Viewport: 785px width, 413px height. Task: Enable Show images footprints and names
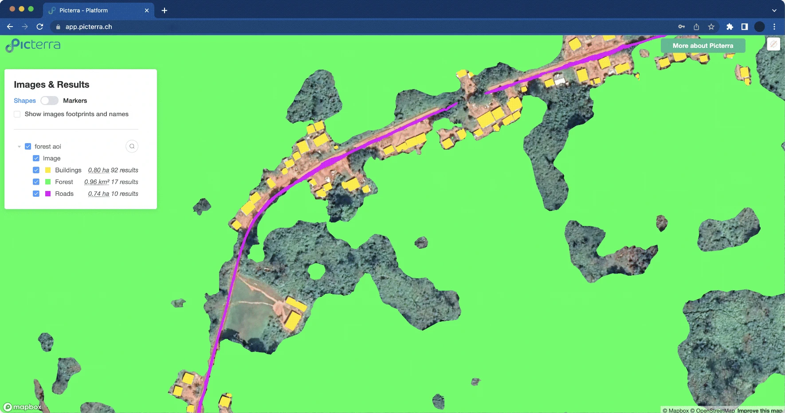pos(17,114)
